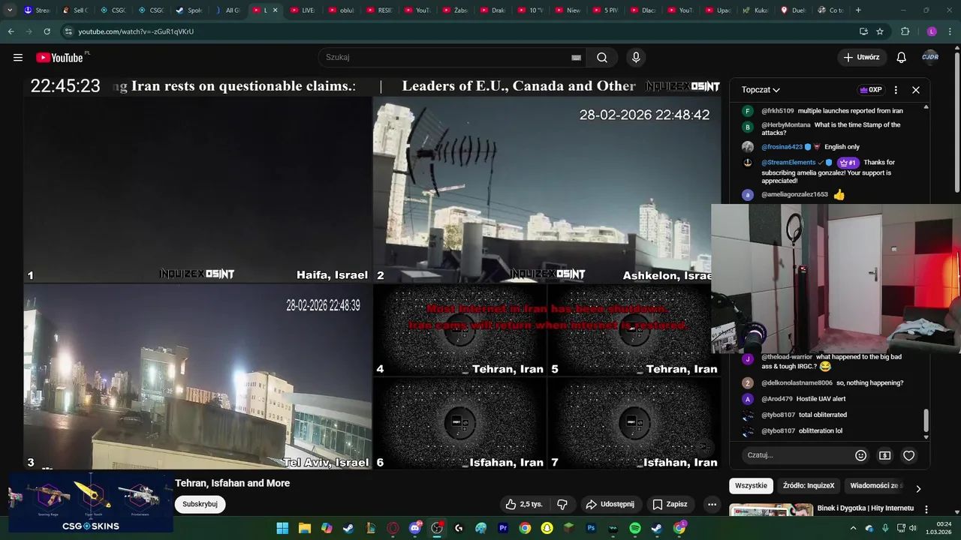The width and height of the screenshot is (961, 540).
Task: Open the on-screen keyboard icon in search box
Action: (576, 58)
